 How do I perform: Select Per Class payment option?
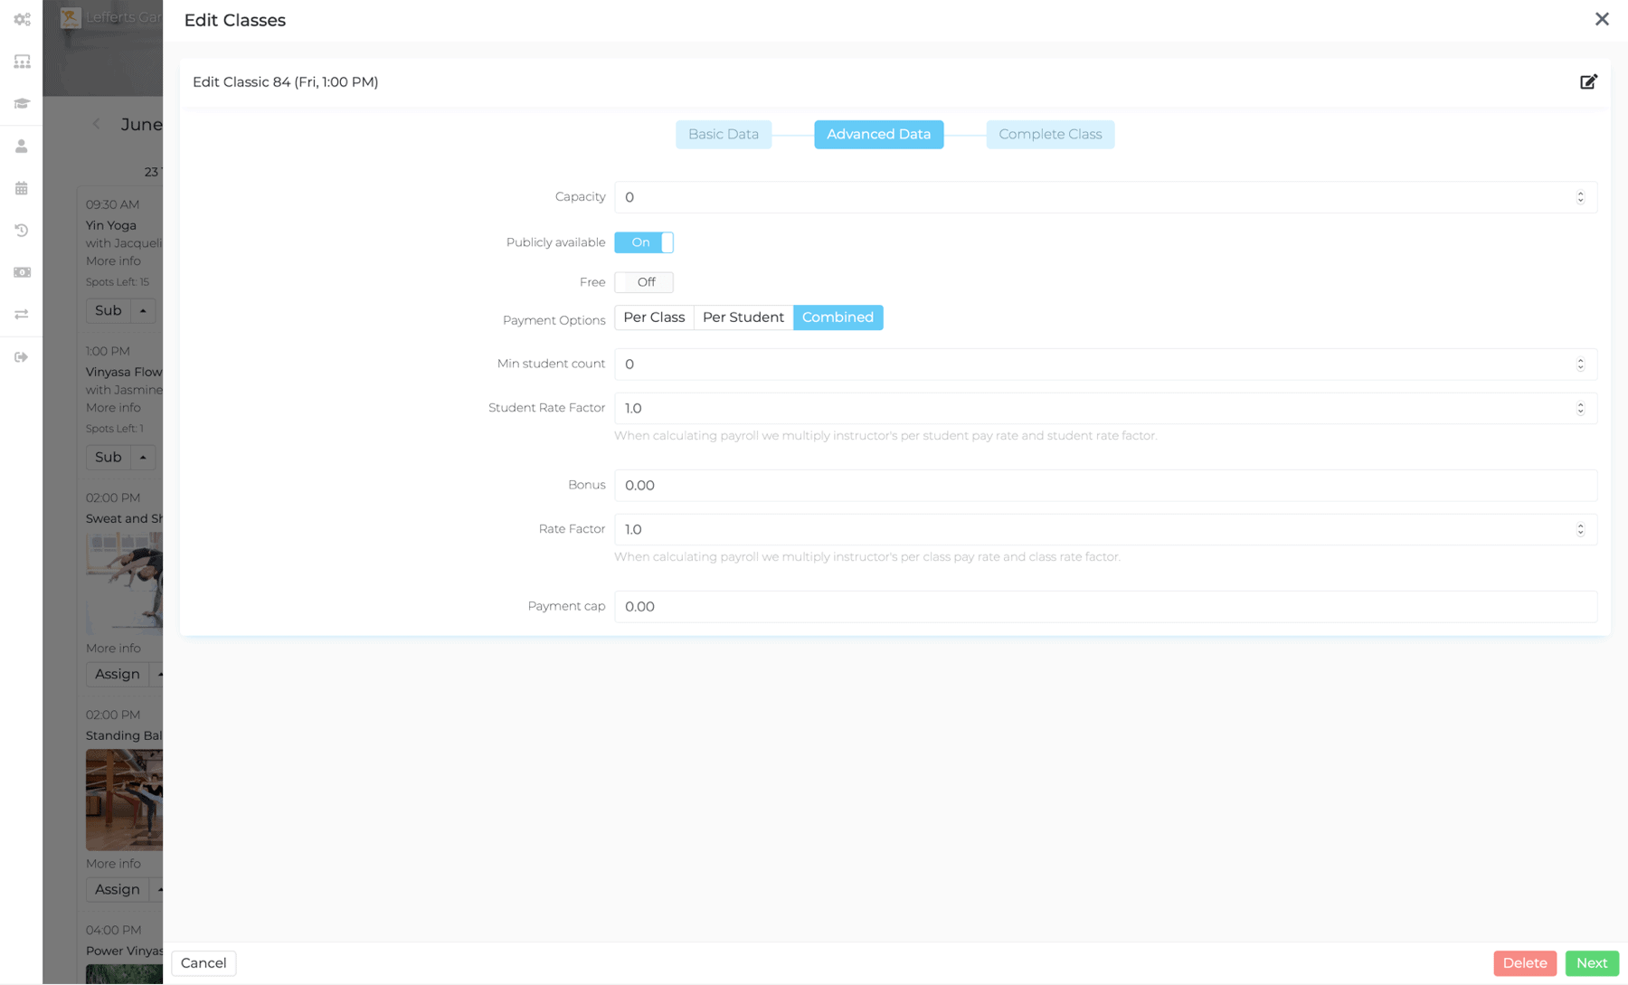[x=654, y=317]
